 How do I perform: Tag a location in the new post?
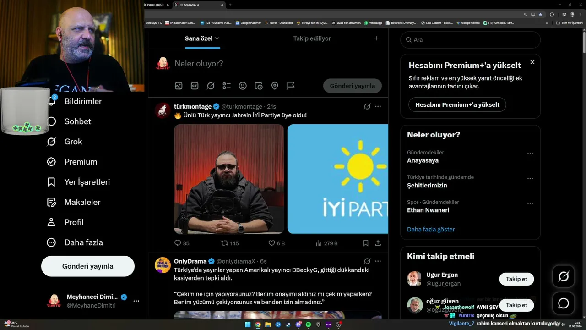click(x=275, y=86)
